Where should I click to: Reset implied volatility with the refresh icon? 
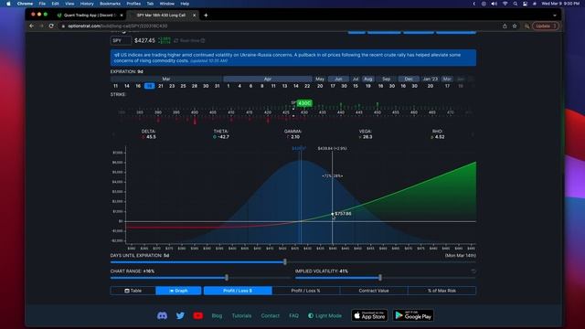click(473, 271)
